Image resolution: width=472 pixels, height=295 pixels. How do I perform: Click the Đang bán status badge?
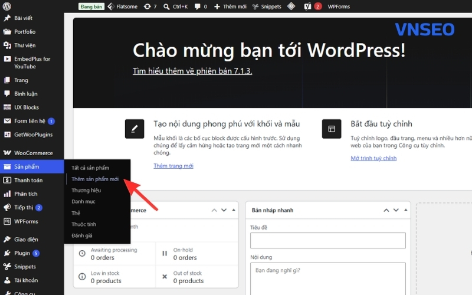[x=91, y=6]
